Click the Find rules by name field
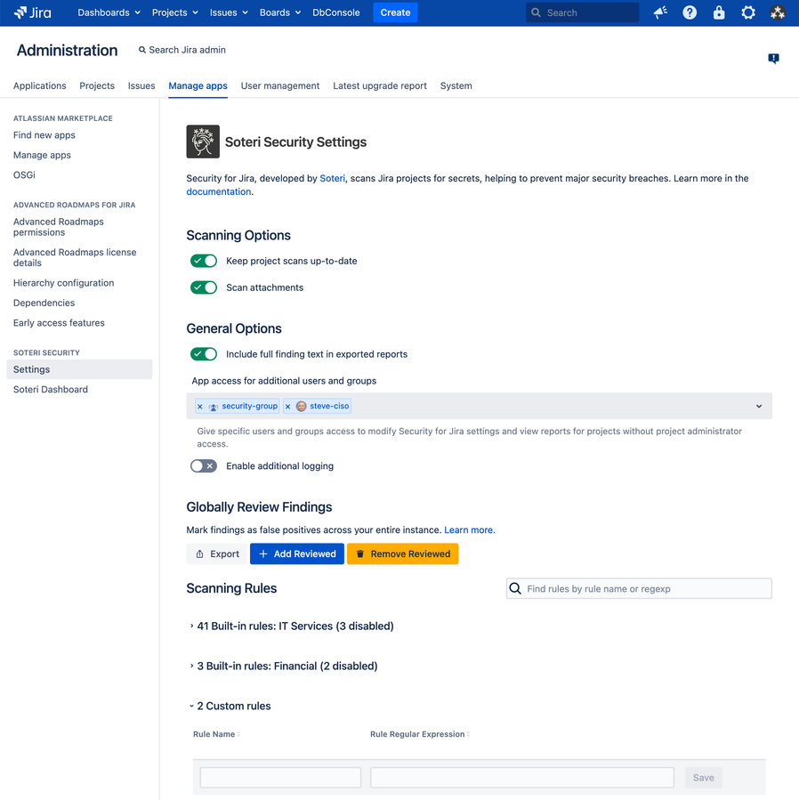 point(639,588)
